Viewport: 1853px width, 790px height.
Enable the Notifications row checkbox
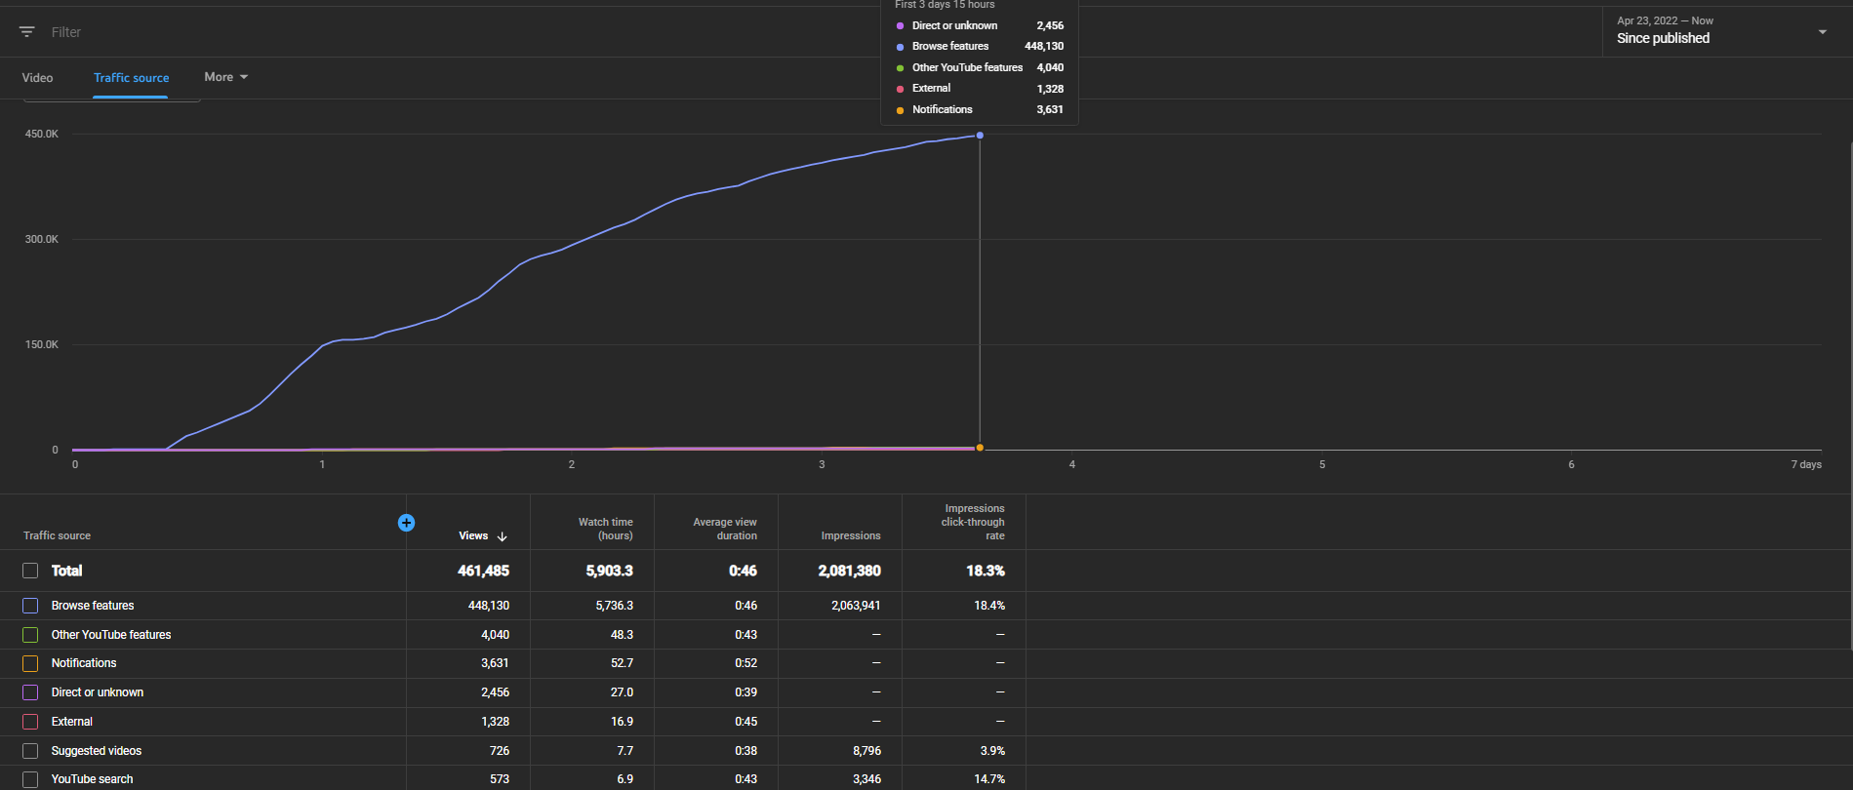(x=30, y=663)
